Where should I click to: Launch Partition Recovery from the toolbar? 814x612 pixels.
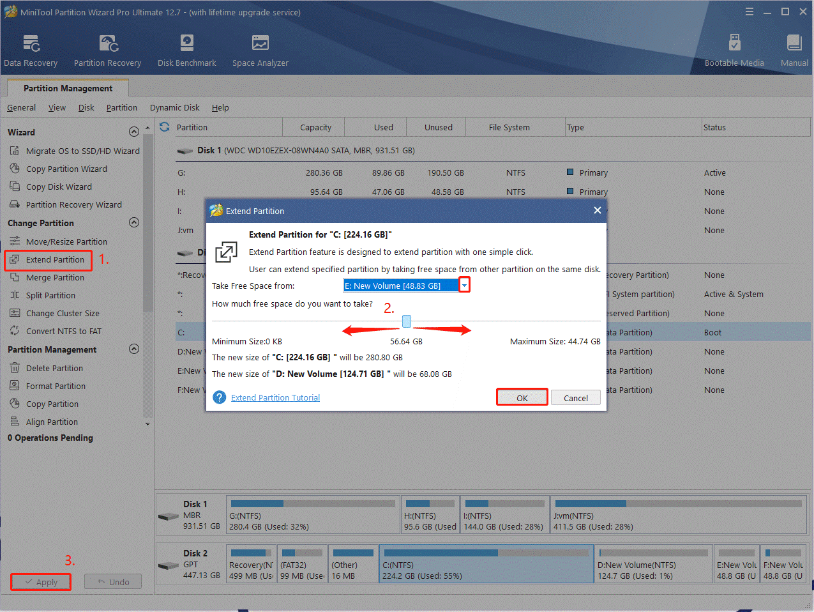coord(107,51)
